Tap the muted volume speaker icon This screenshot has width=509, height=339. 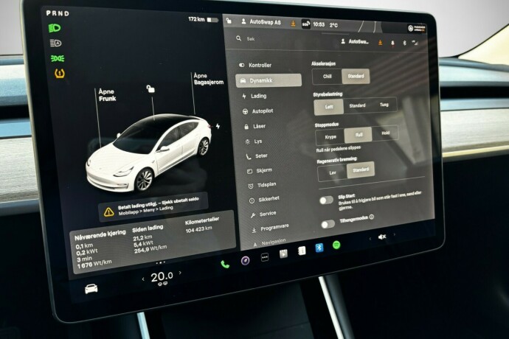(382, 237)
